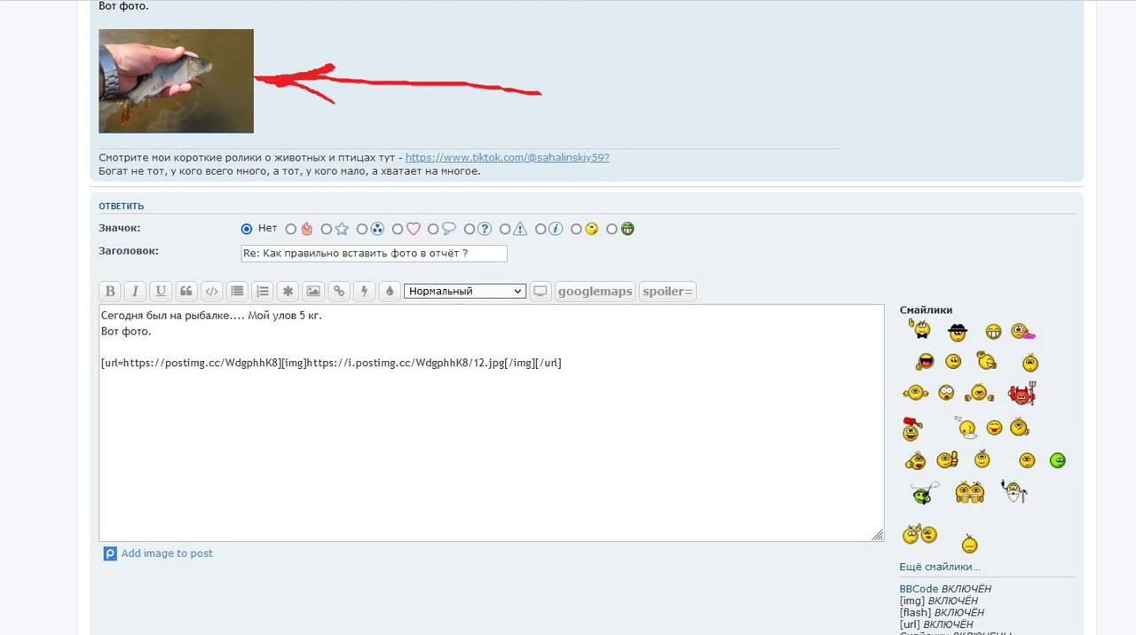Insert the green fishing-rod smiley
This screenshot has width=1136, height=635.
(x=925, y=492)
